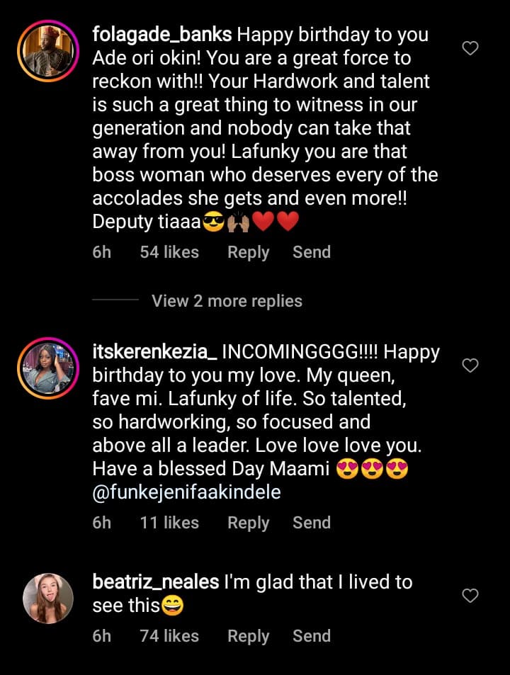View 54 likes on first comment
This screenshot has height=675, width=510.
click(169, 252)
